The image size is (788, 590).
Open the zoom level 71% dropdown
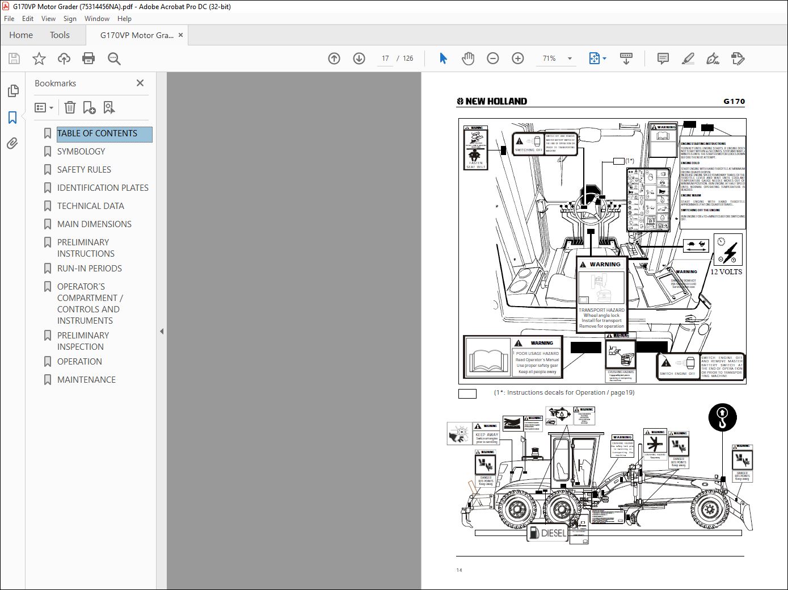(x=557, y=58)
